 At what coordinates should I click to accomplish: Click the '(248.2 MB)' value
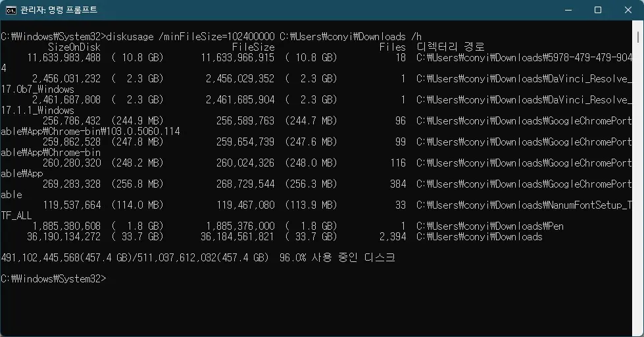[x=137, y=163]
